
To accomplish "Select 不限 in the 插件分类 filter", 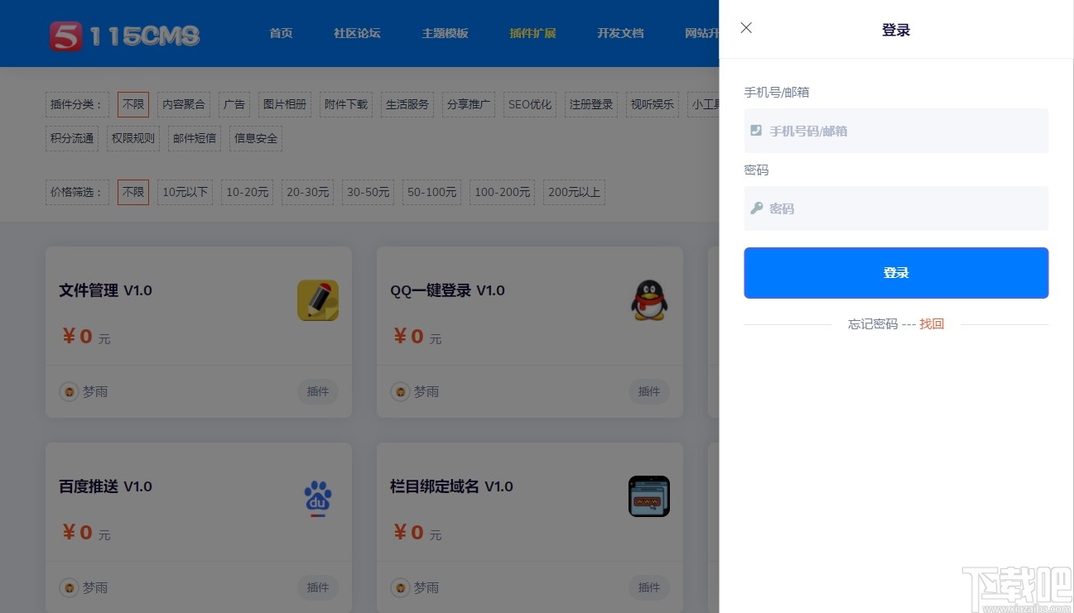I will pos(133,104).
